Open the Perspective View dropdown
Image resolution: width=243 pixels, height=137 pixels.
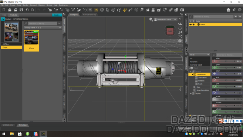(165, 20)
